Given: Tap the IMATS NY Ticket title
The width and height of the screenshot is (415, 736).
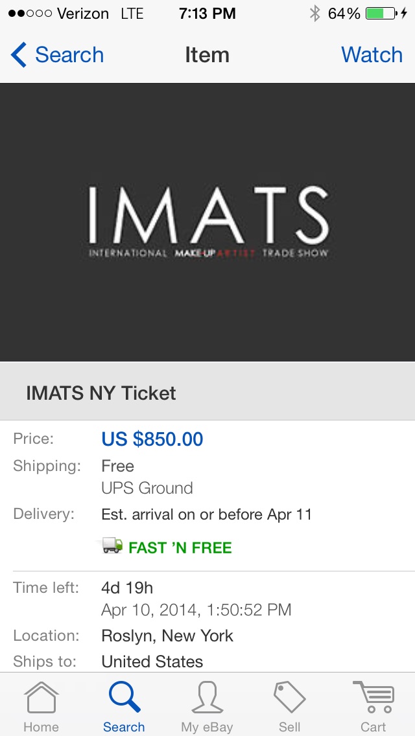Looking at the screenshot, I should click(101, 393).
